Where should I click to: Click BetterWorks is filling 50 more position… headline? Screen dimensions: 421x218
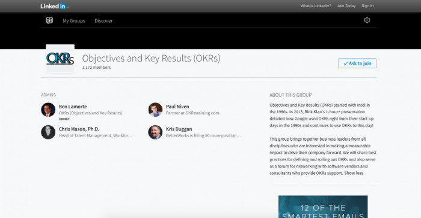coord(203,135)
